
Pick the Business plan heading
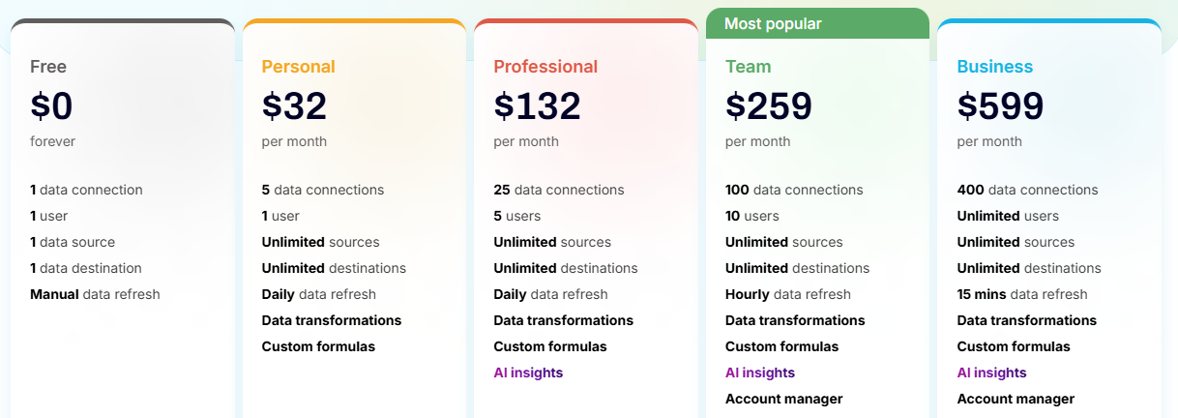coord(995,67)
